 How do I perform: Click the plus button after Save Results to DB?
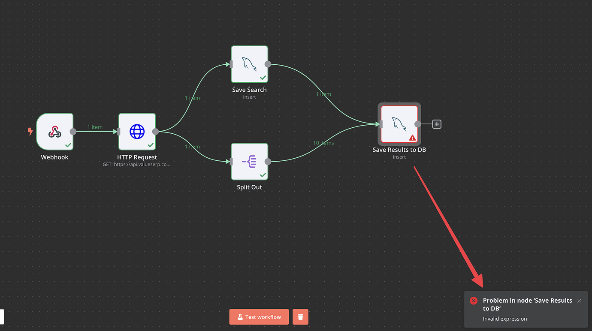point(436,124)
